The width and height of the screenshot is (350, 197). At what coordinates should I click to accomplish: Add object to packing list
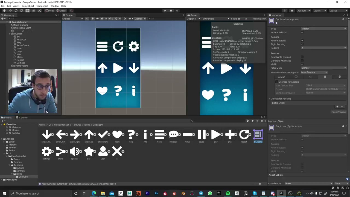(x=337, y=107)
